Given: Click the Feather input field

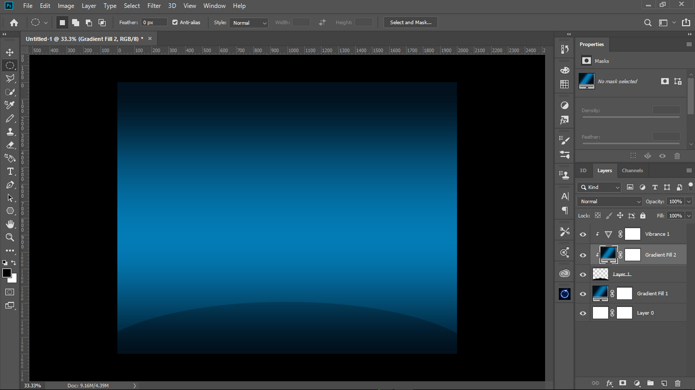Looking at the screenshot, I should point(154,23).
